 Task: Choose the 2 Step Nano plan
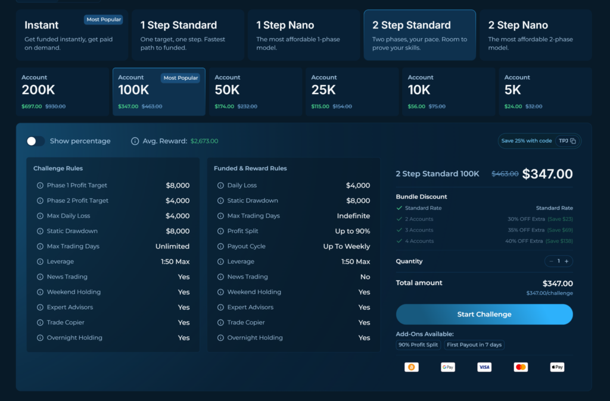pos(536,35)
